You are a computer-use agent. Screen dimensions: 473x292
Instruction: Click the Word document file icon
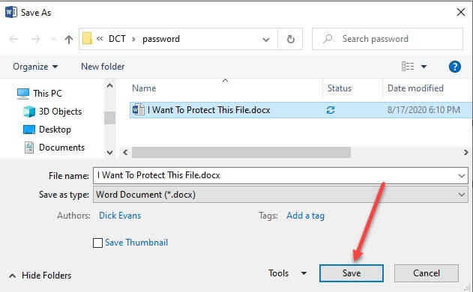click(139, 110)
